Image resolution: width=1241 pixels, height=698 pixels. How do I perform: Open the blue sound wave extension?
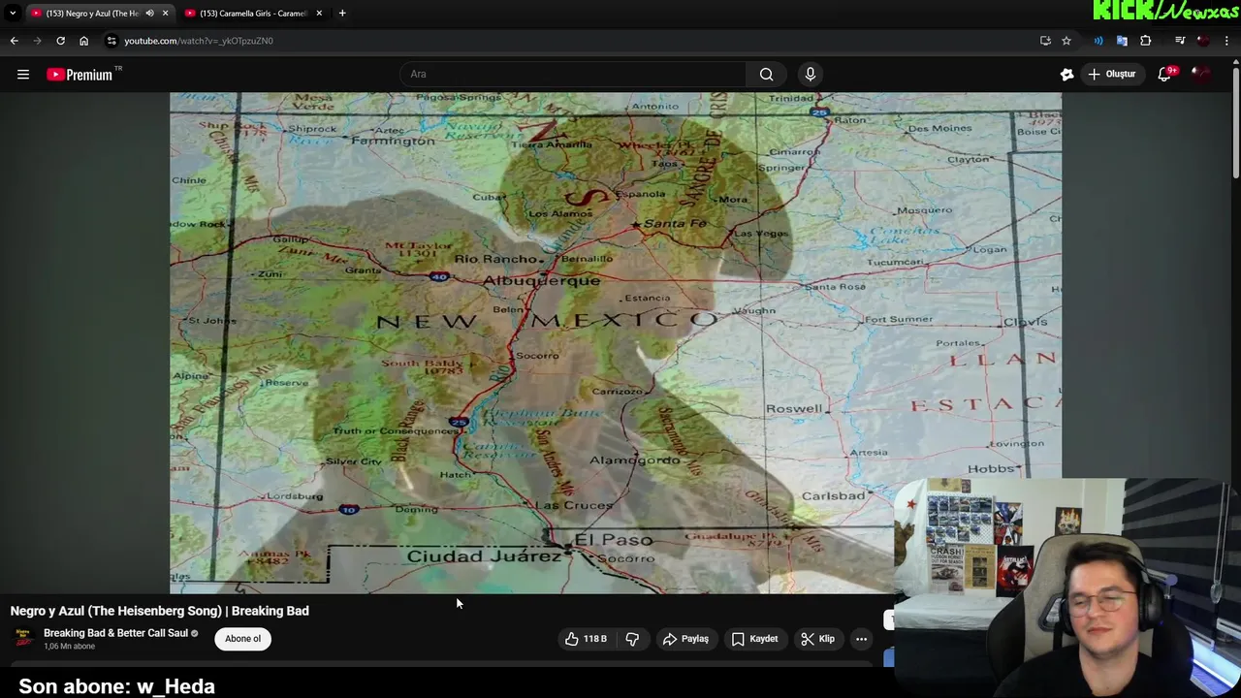pyautogui.click(x=1098, y=41)
